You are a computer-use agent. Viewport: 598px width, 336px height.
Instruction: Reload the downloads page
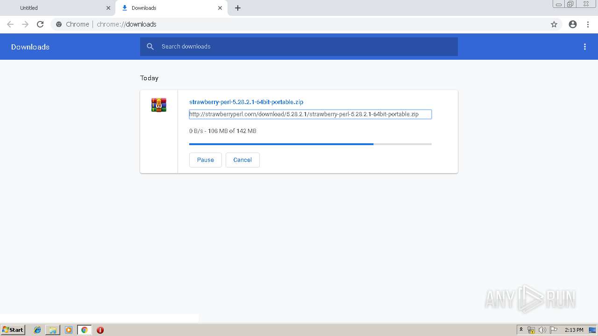(x=40, y=24)
